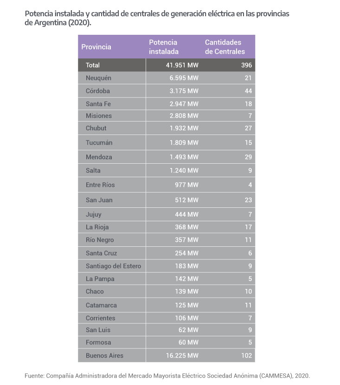Select the Mendoza province name
The width and height of the screenshot is (340, 385).
[x=99, y=157]
